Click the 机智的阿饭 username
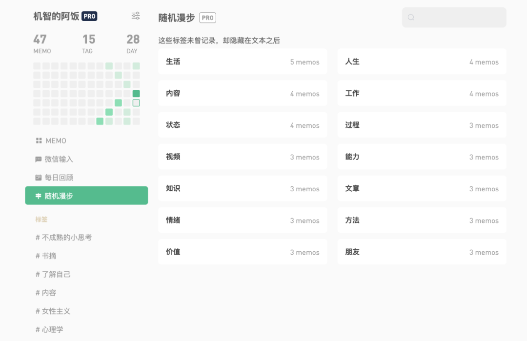The image size is (527, 341). tap(56, 16)
